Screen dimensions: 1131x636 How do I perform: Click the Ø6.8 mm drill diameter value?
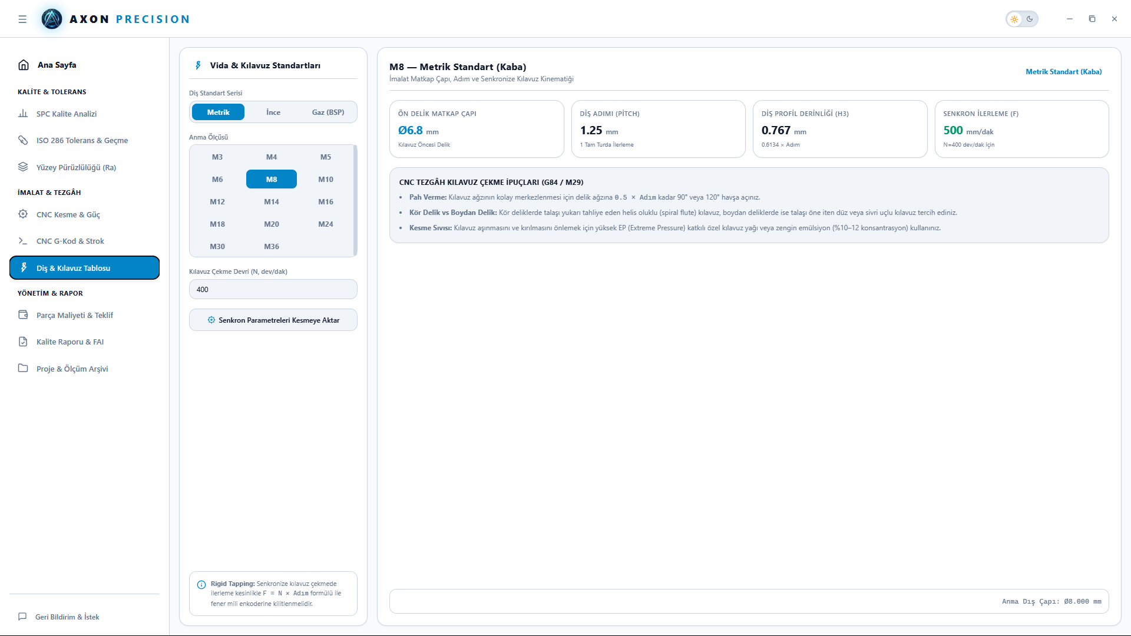(418, 131)
